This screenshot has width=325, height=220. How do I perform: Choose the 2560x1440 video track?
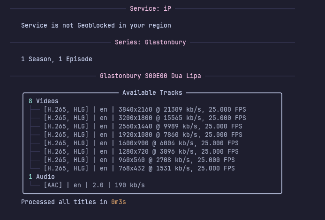tap(143, 127)
